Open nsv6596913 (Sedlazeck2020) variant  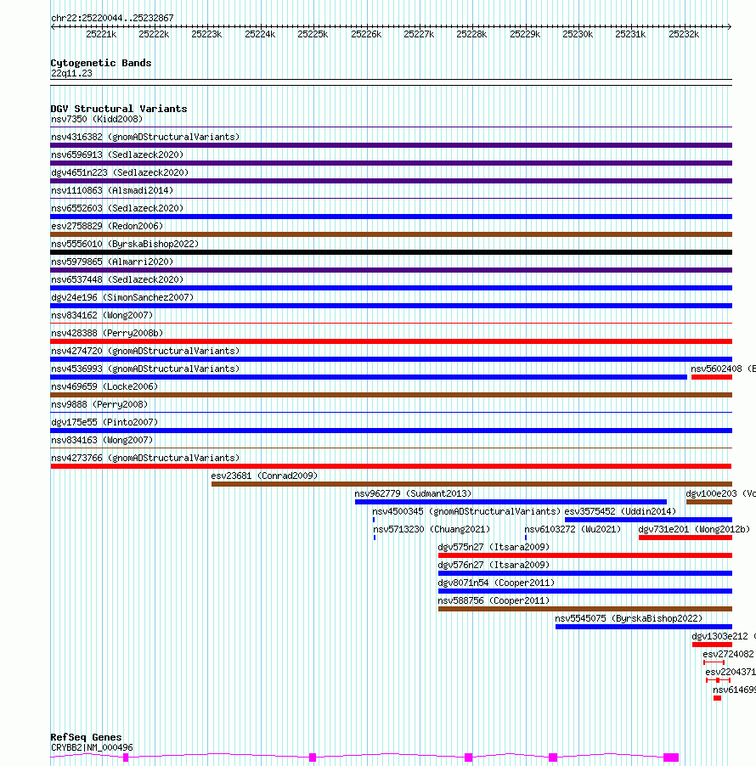coord(117,155)
